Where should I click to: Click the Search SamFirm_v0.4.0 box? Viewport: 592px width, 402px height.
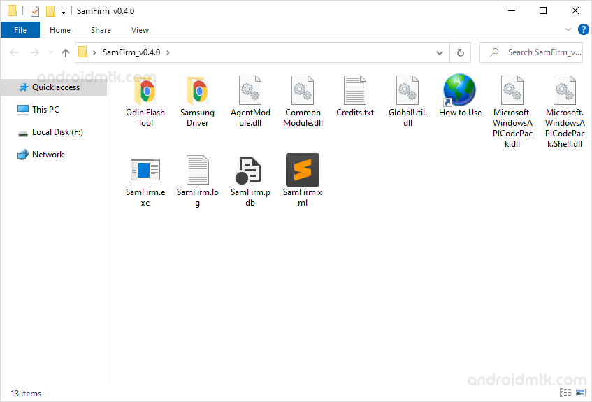point(531,52)
